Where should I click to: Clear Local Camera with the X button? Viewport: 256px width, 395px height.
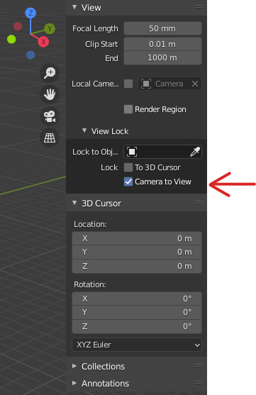[195, 84]
